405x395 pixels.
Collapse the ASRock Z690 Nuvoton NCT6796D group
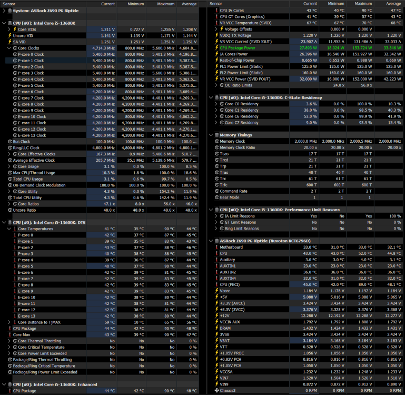click(211, 241)
